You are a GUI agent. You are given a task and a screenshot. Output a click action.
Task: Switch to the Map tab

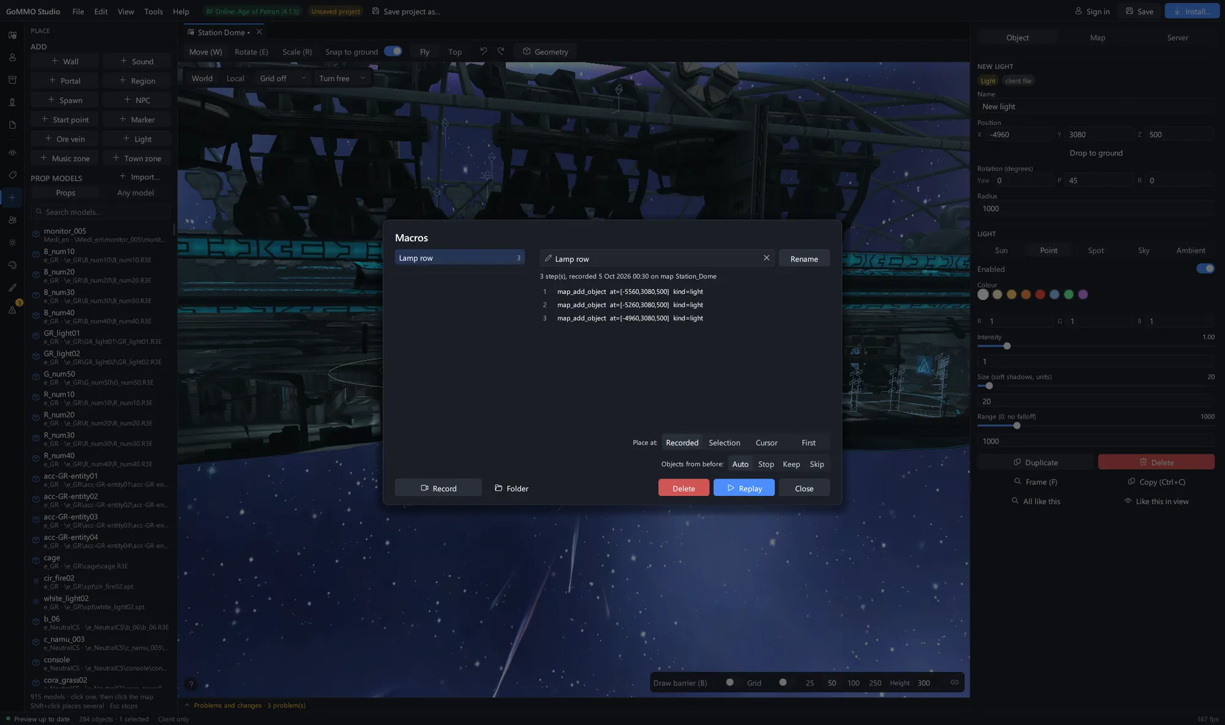pos(1097,37)
